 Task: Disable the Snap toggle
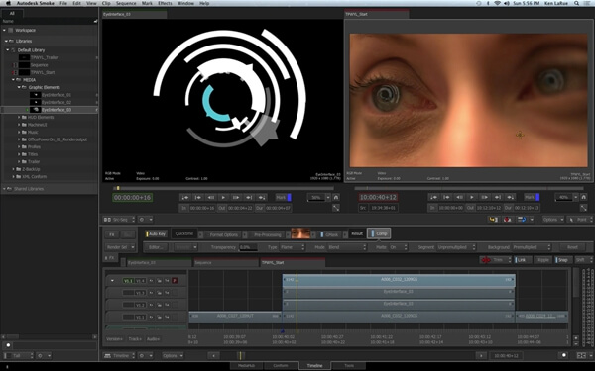(x=562, y=260)
